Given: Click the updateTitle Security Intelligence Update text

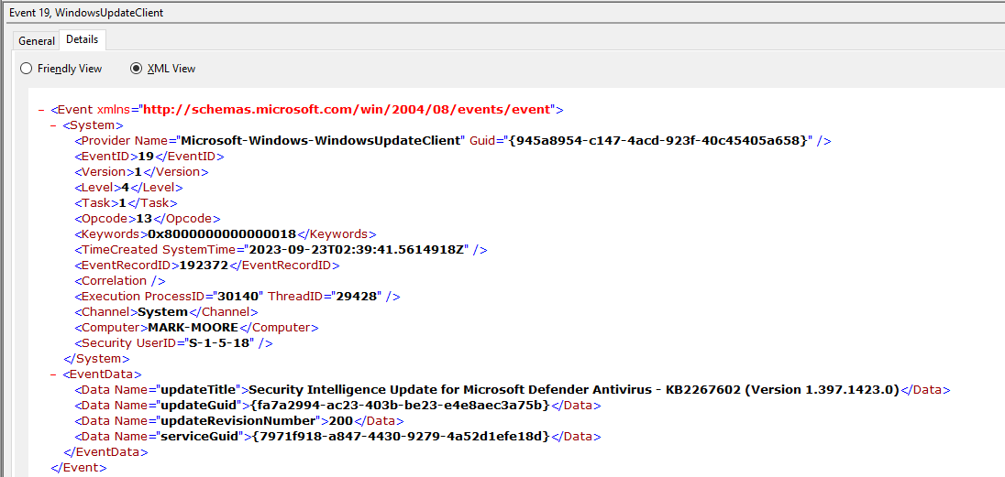Looking at the screenshot, I should tap(574, 390).
